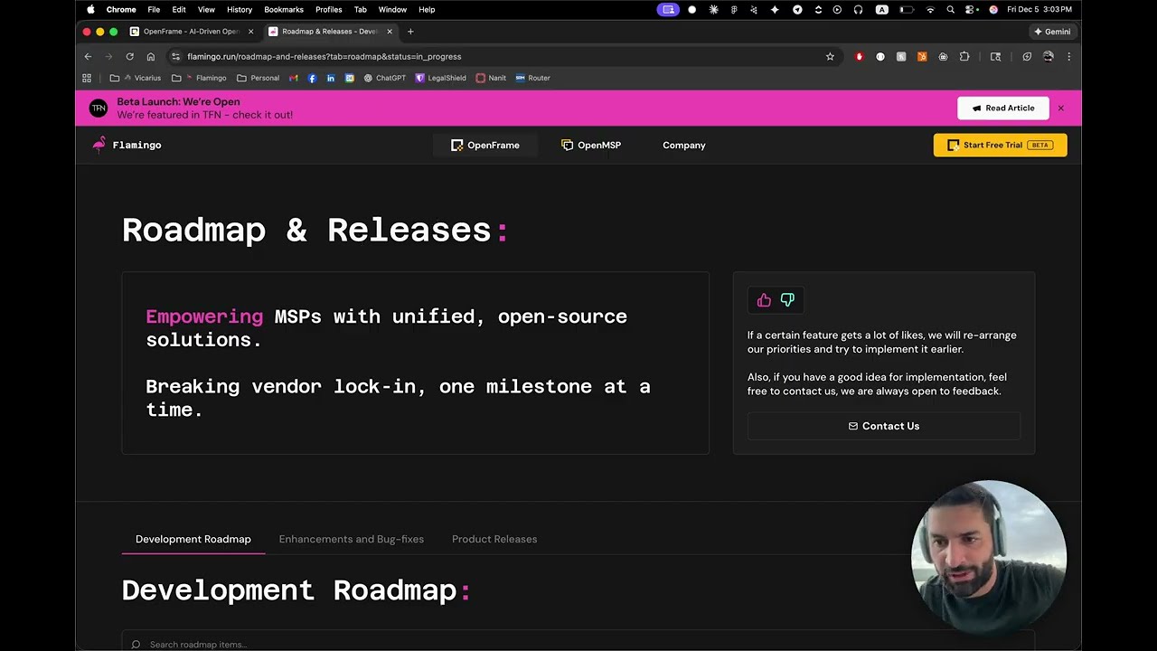
Task: Reload the page
Action: (x=129, y=56)
